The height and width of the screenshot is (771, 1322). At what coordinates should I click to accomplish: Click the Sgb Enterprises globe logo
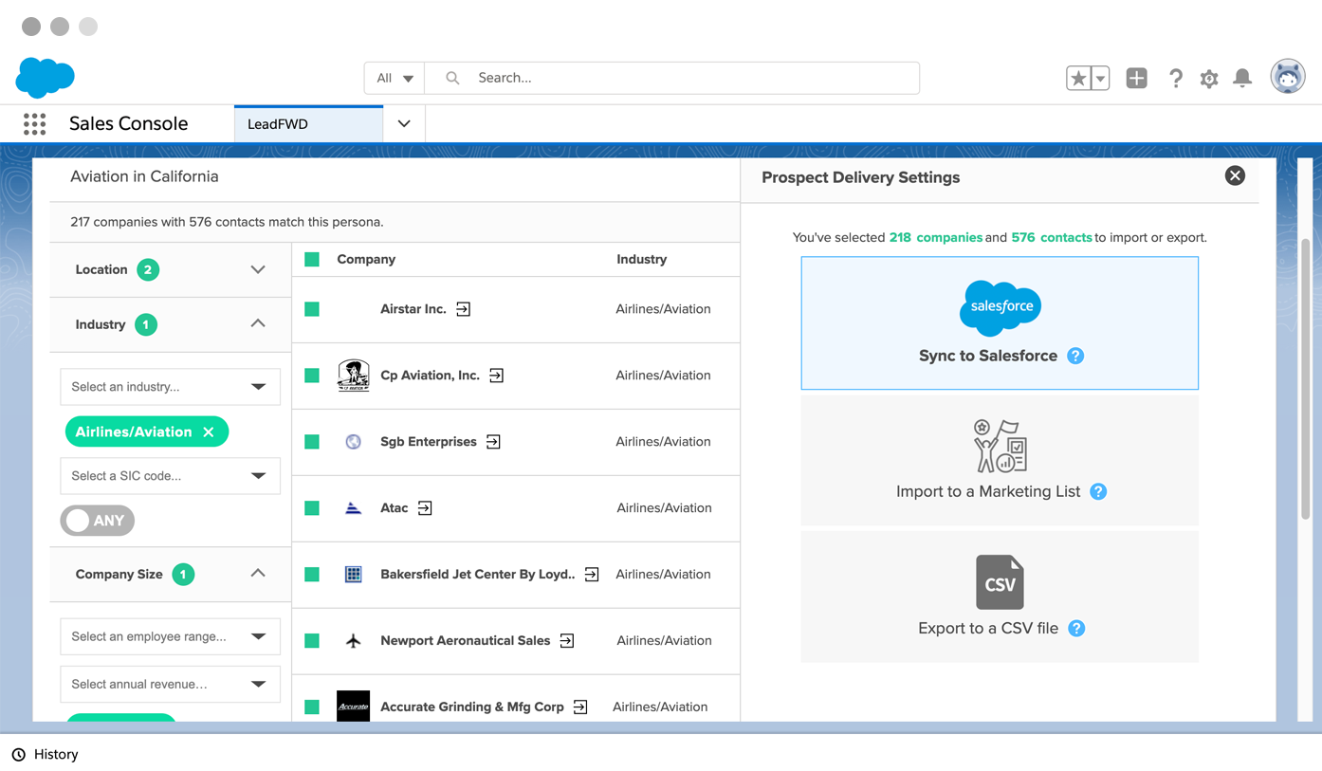pos(353,442)
